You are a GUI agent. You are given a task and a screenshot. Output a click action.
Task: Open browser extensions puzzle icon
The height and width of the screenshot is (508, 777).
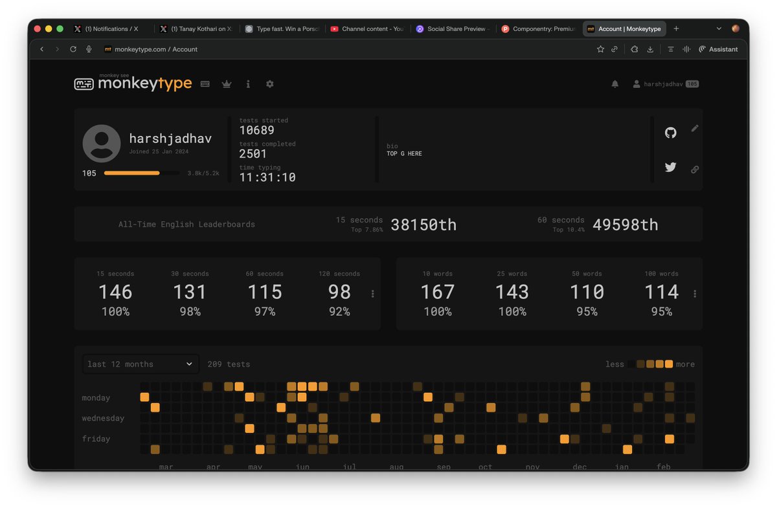(635, 49)
